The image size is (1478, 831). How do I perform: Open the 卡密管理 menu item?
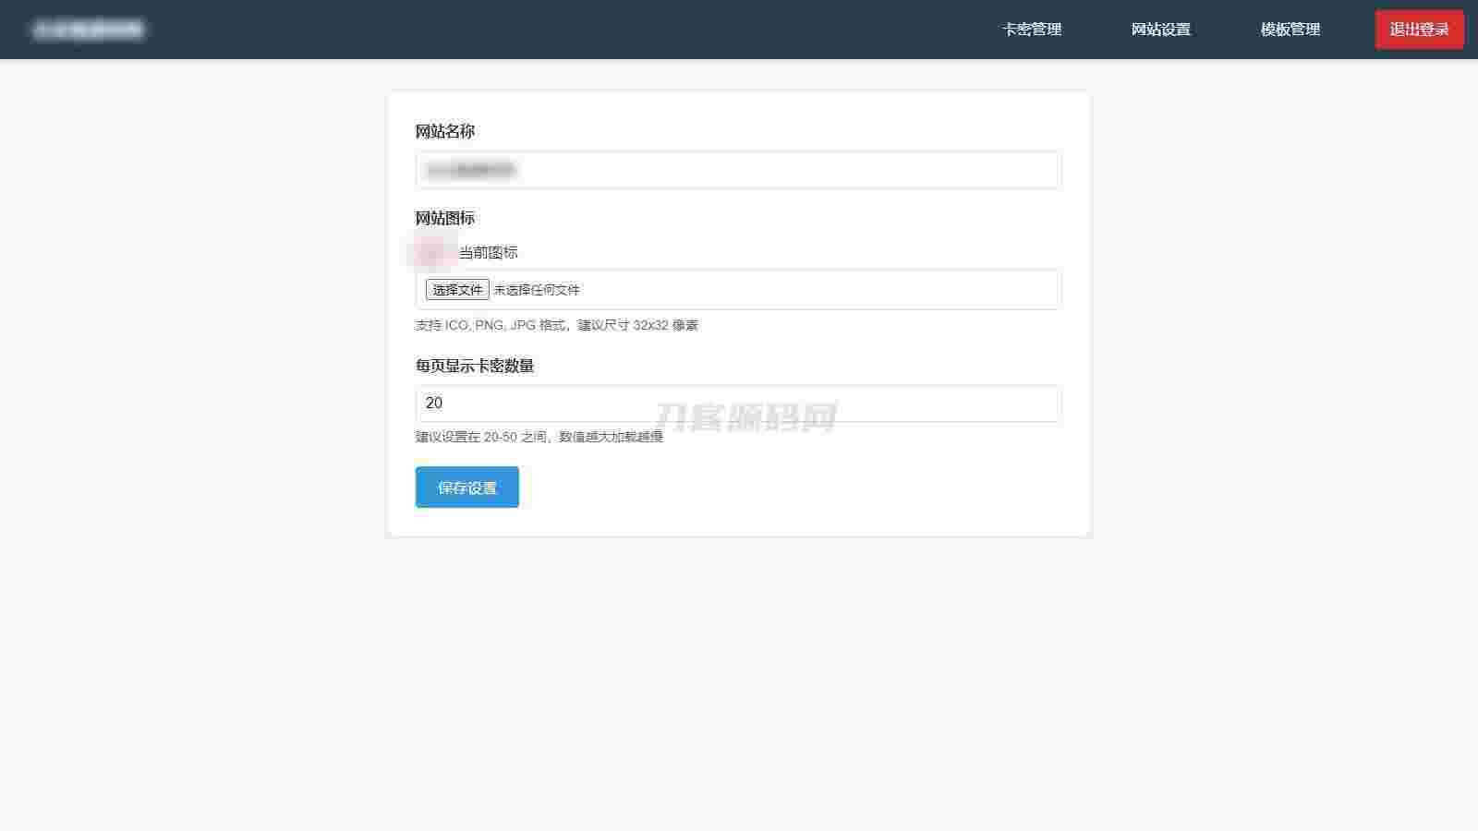click(1032, 30)
